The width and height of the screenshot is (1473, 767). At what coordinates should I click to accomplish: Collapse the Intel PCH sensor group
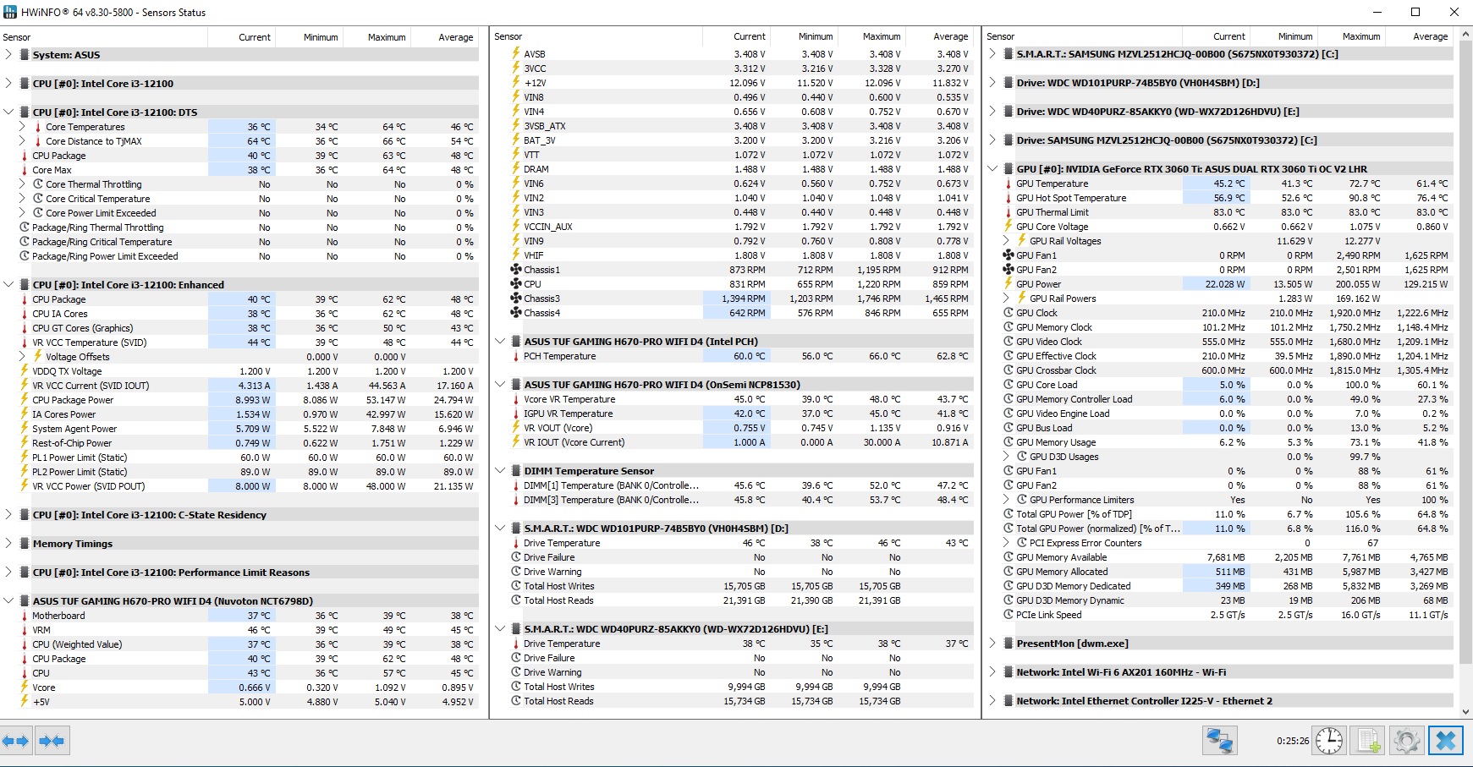[500, 342]
